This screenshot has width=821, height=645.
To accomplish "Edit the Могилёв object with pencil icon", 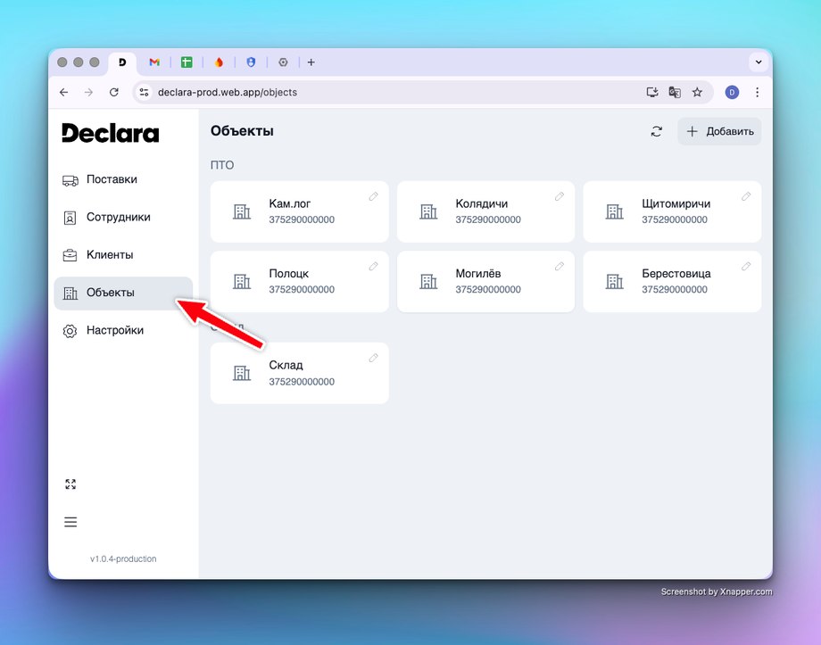I will pos(560,267).
